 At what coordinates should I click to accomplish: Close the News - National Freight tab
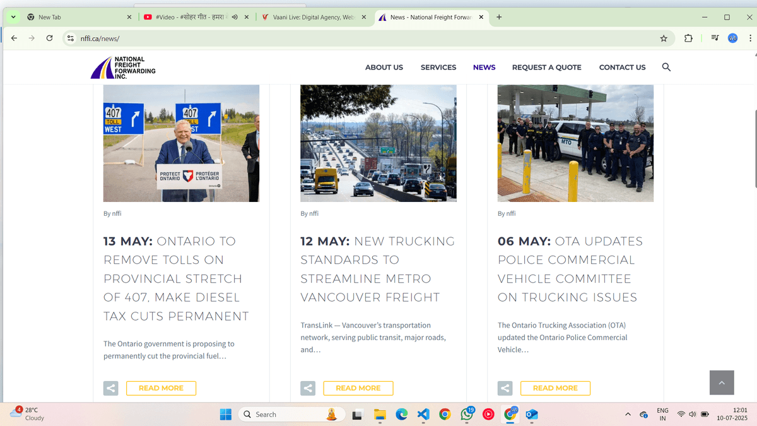coord(481,17)
